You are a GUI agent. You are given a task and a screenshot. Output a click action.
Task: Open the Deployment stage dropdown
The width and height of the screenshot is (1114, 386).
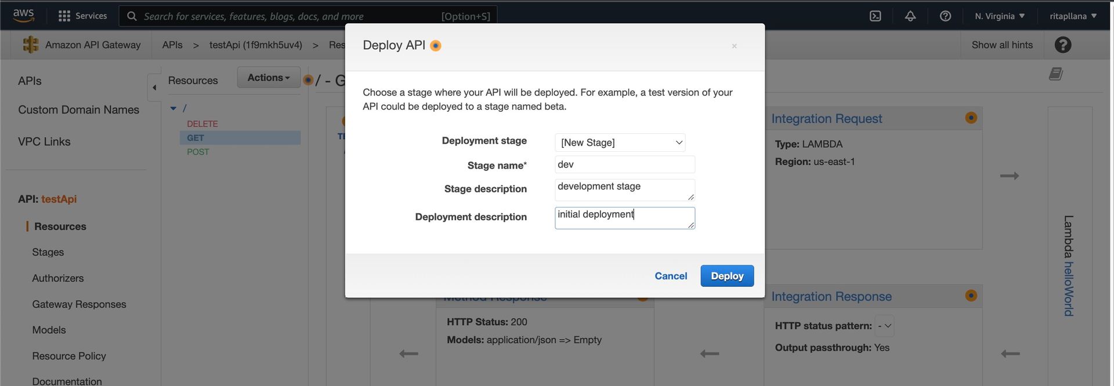click(x=620, y=143)
